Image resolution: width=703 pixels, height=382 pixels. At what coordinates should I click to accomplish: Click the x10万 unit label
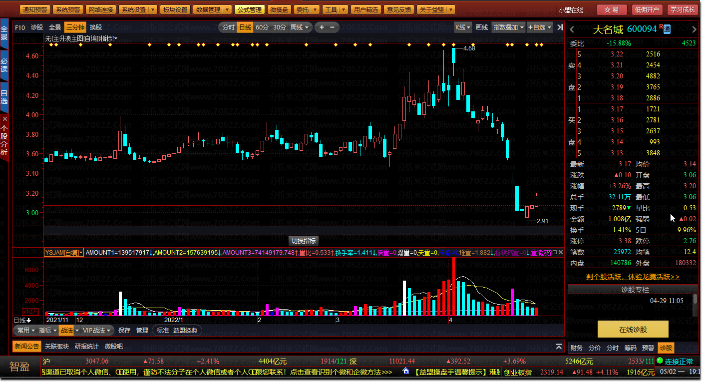31,312
